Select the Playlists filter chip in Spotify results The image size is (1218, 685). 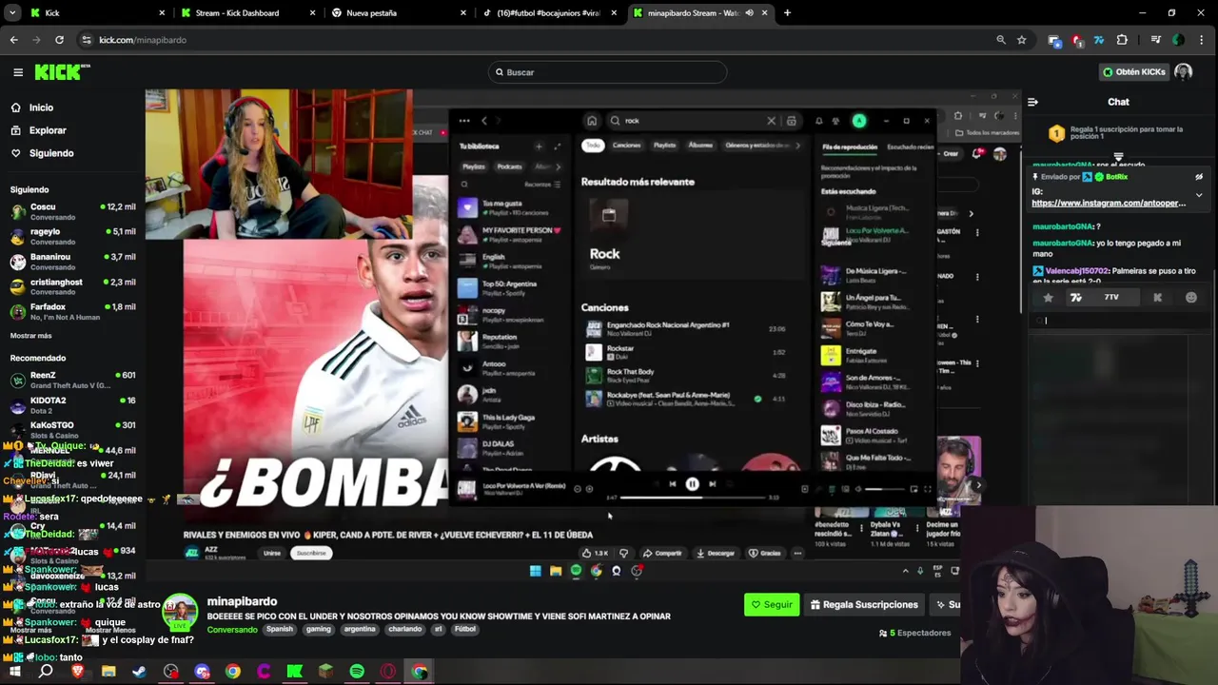[664, 146]
